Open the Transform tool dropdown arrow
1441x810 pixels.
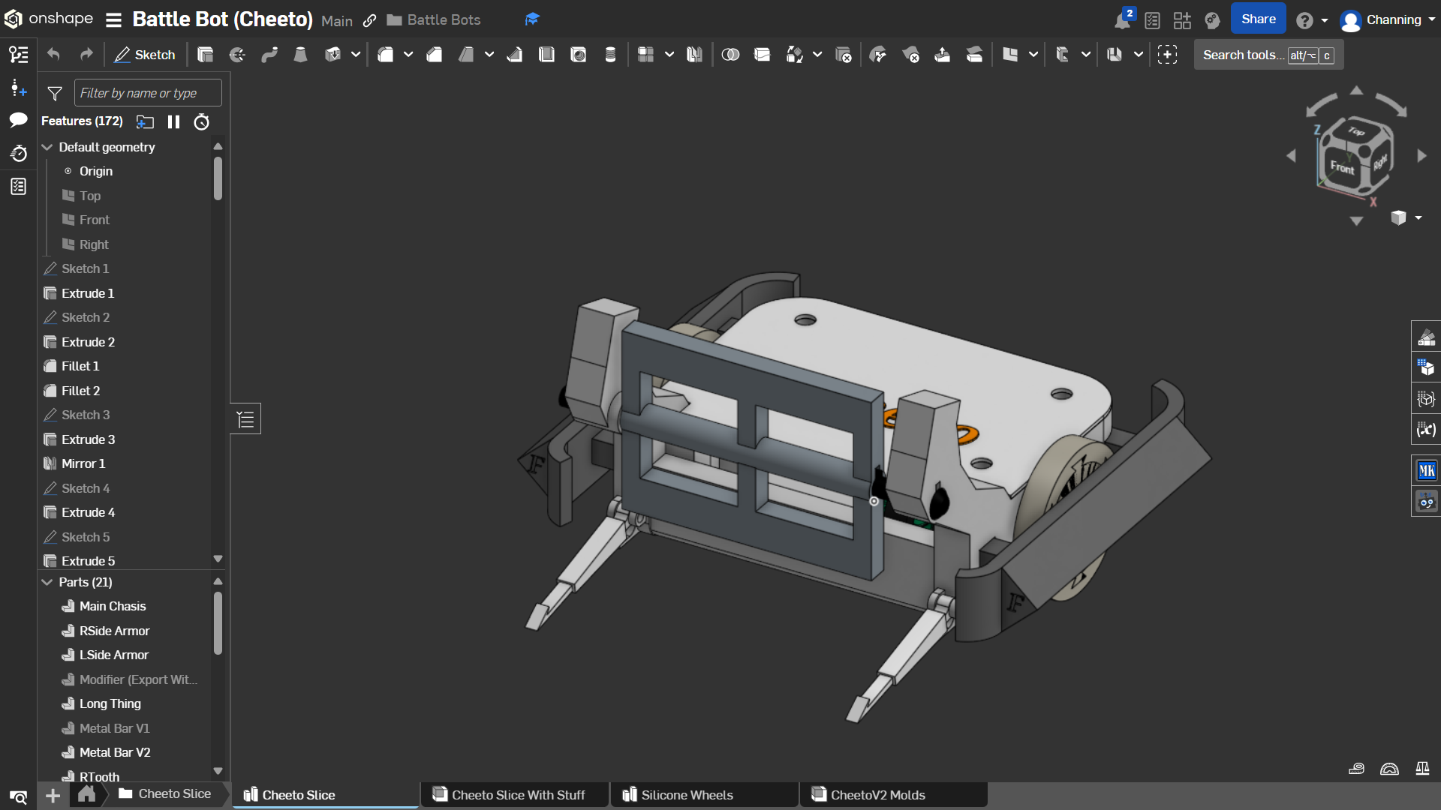tap(817, 55)
